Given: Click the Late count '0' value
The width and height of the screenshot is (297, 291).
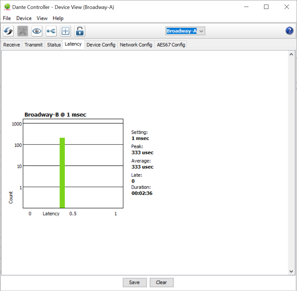Looking at the screenshot, I should pyautogui.click(x=133, y=181).
